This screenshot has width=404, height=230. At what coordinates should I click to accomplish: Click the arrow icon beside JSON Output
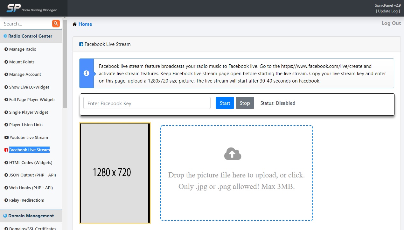(6, 175)
